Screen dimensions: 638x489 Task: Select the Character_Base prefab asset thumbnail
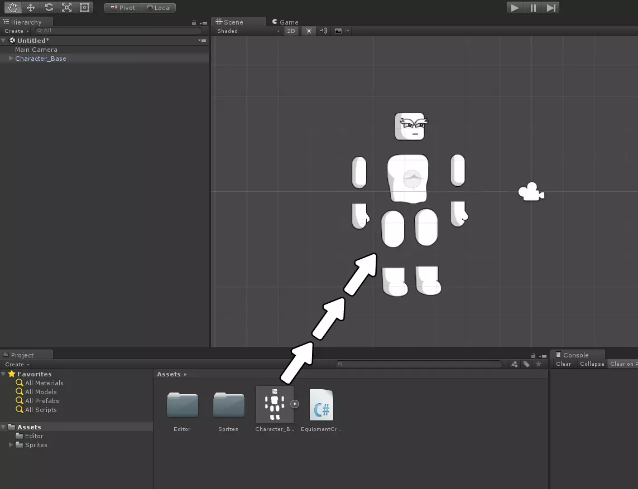click(x=275, y=404)
